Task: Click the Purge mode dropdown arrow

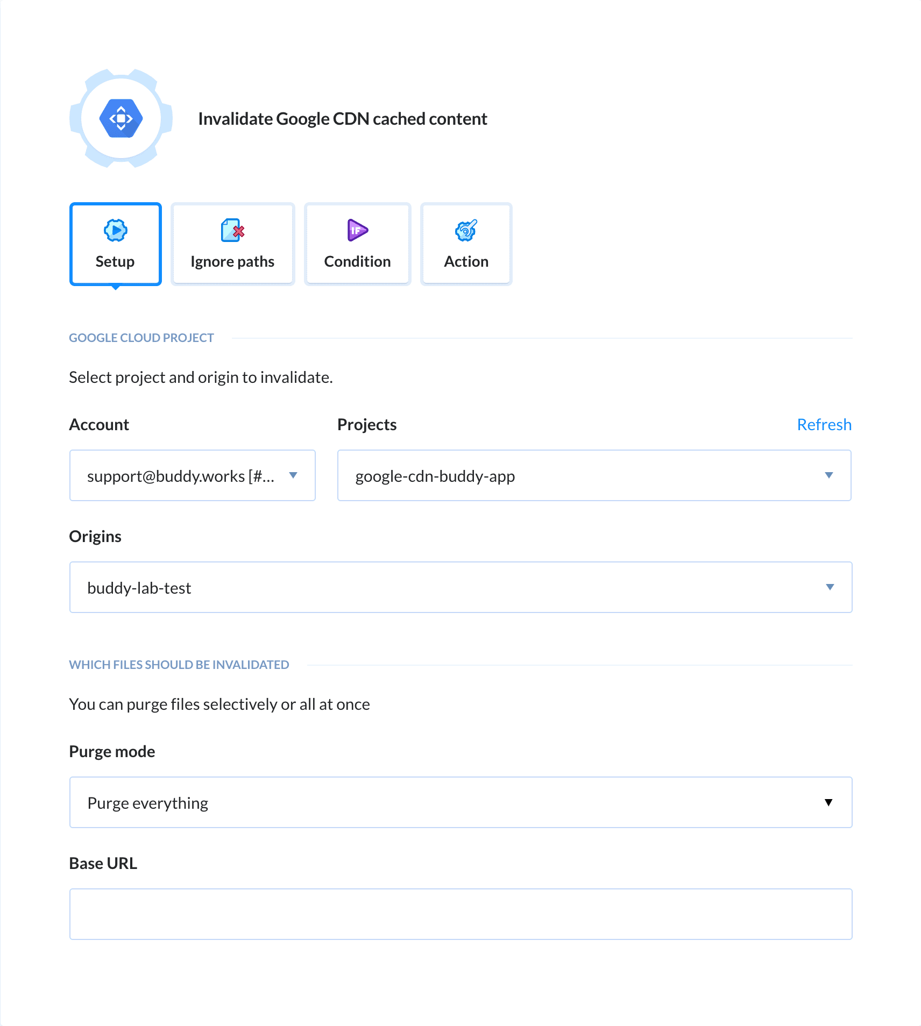Action: [x=829, y=802]
